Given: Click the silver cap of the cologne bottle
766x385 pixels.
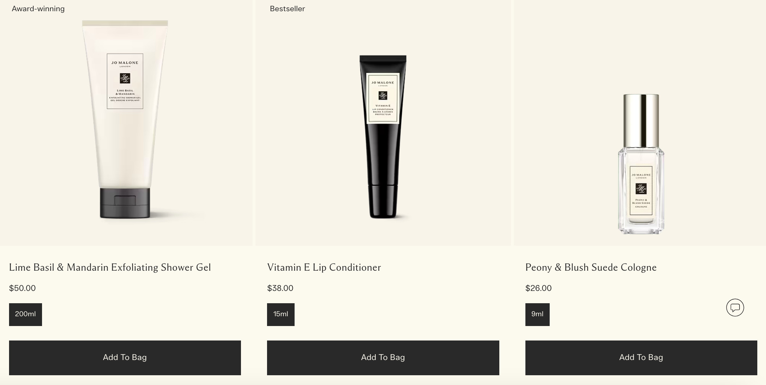Looking at the screenshot, I should (x=641, y=120).
